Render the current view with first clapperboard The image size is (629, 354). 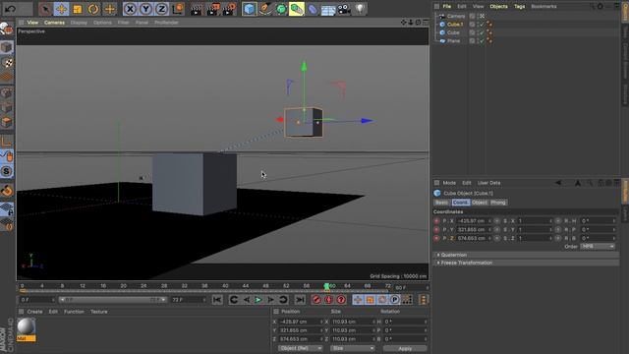(197, 9)
